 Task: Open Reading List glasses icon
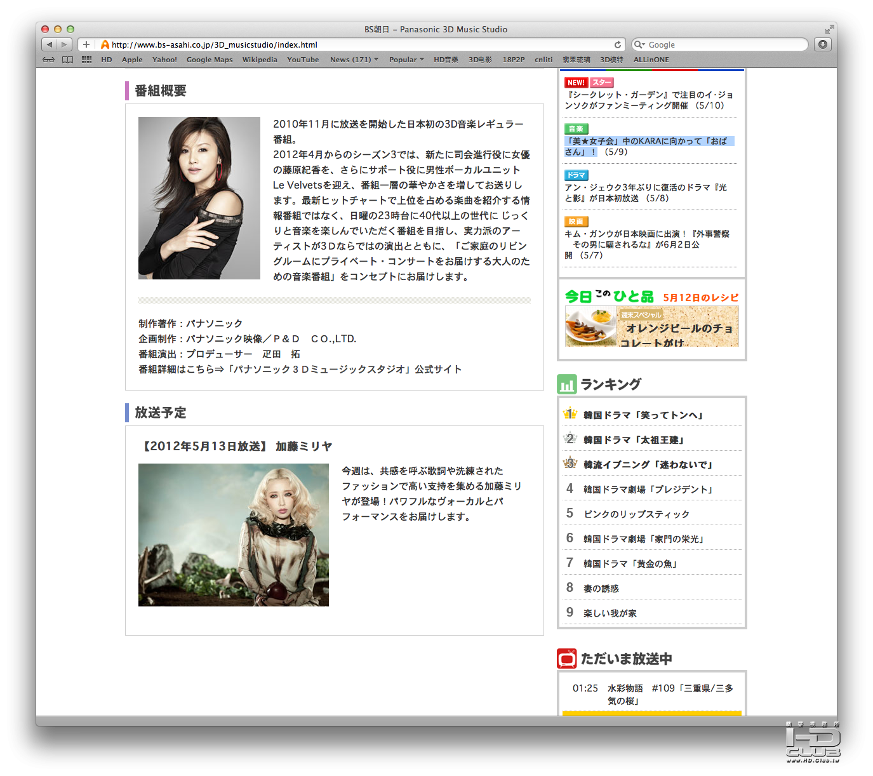coord(49,60)
